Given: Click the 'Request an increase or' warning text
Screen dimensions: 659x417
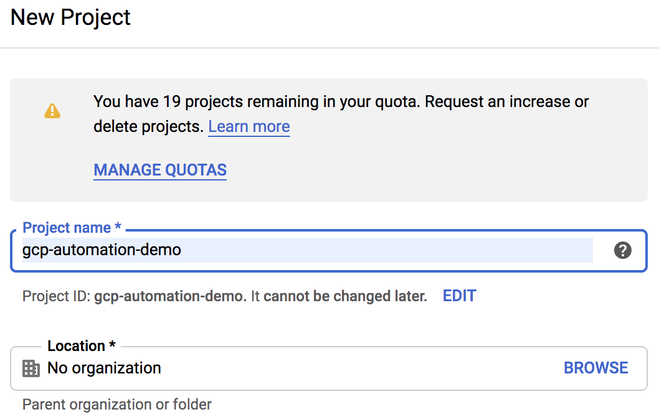Looking at the screenshot, I should 507,101.
